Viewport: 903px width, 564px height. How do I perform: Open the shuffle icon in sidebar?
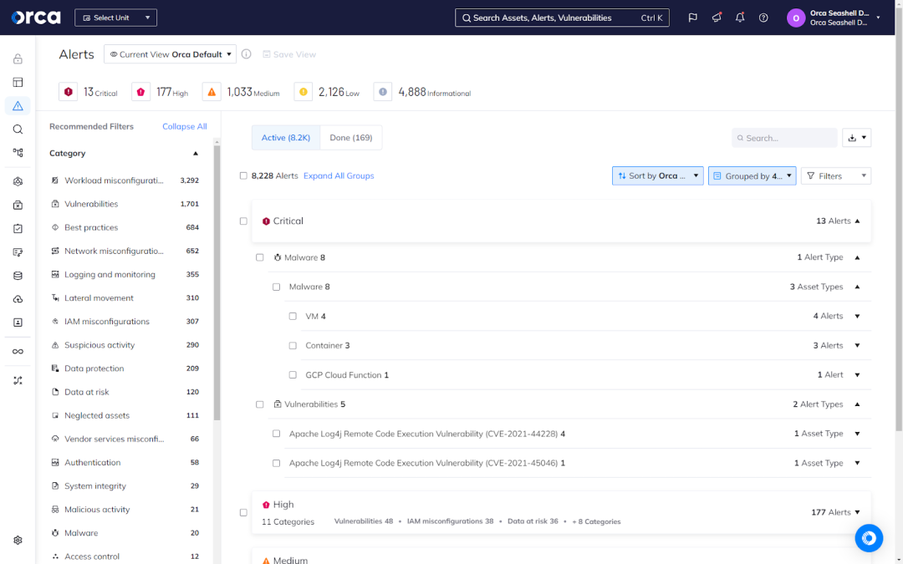point(18,380)
